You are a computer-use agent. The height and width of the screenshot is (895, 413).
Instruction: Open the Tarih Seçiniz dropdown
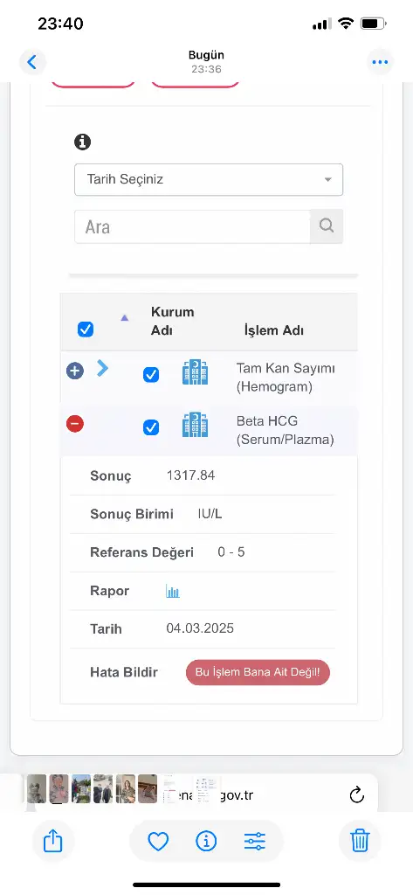click(209, 180)
